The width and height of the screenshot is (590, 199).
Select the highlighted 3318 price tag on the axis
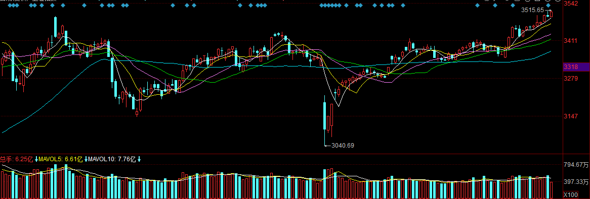tap(576, 67)
